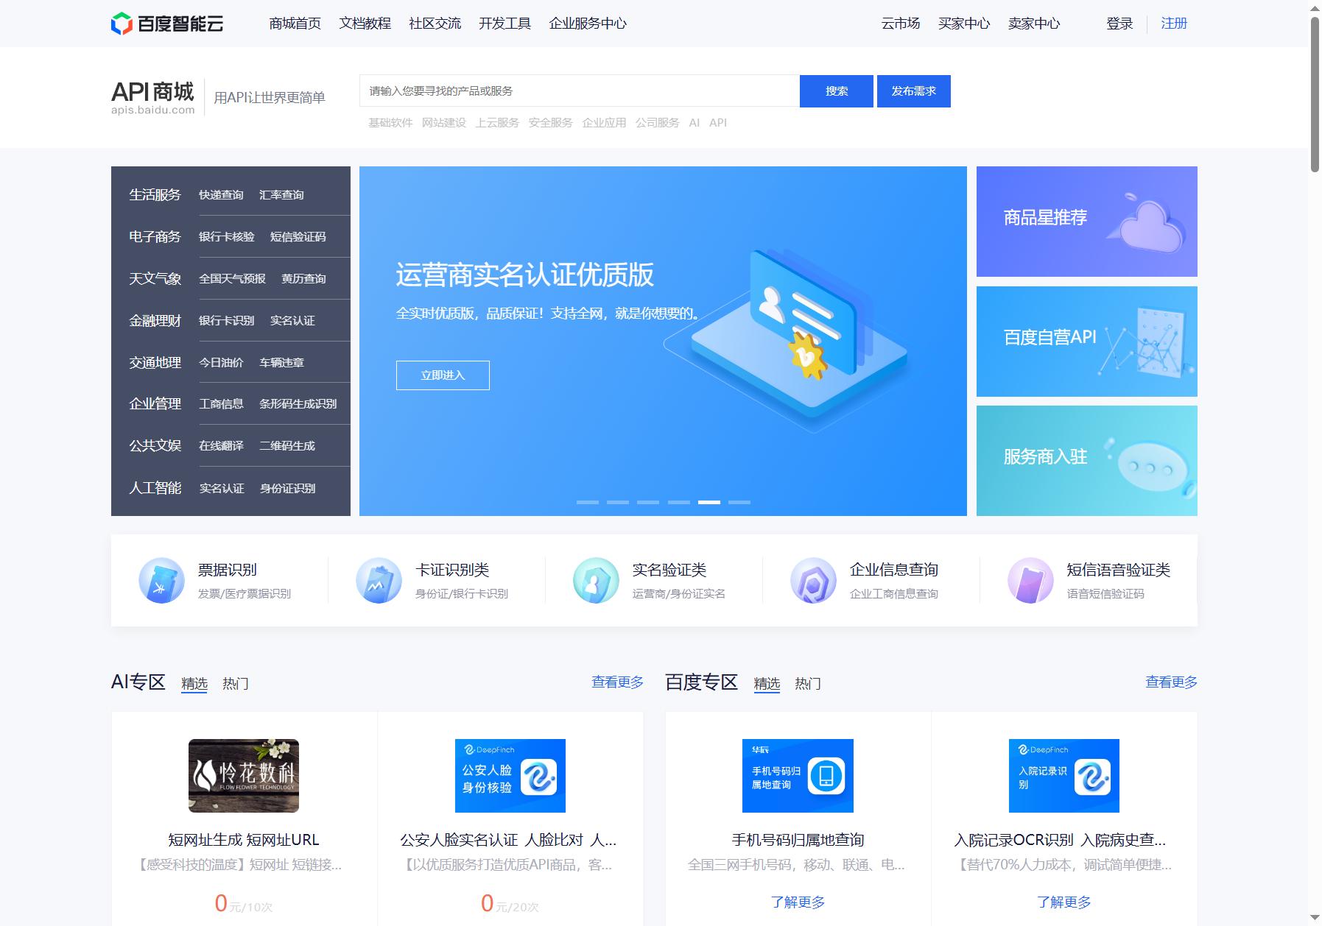Select the third carousel slide indicator
This screenshot has height=926, width=1322.
648,502
